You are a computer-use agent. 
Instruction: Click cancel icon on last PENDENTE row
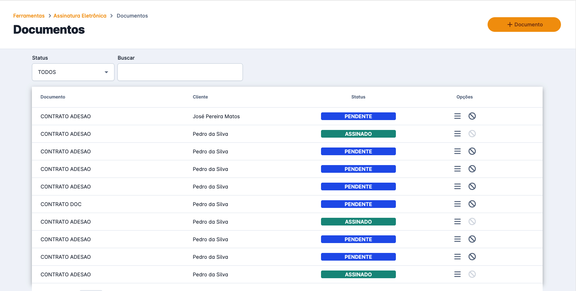(x=472, y=257)
